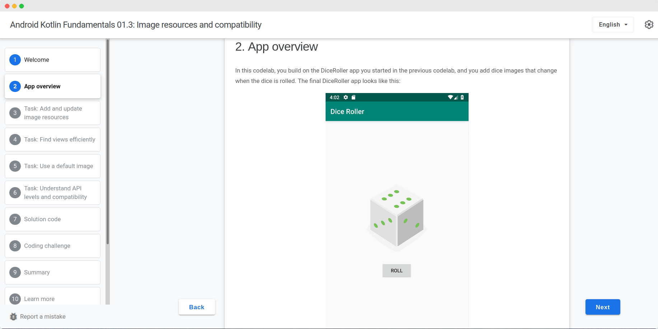The image size is (658, 329).
Task: Click the circle badge on the Summary step
Action: (x=15, y=272)
